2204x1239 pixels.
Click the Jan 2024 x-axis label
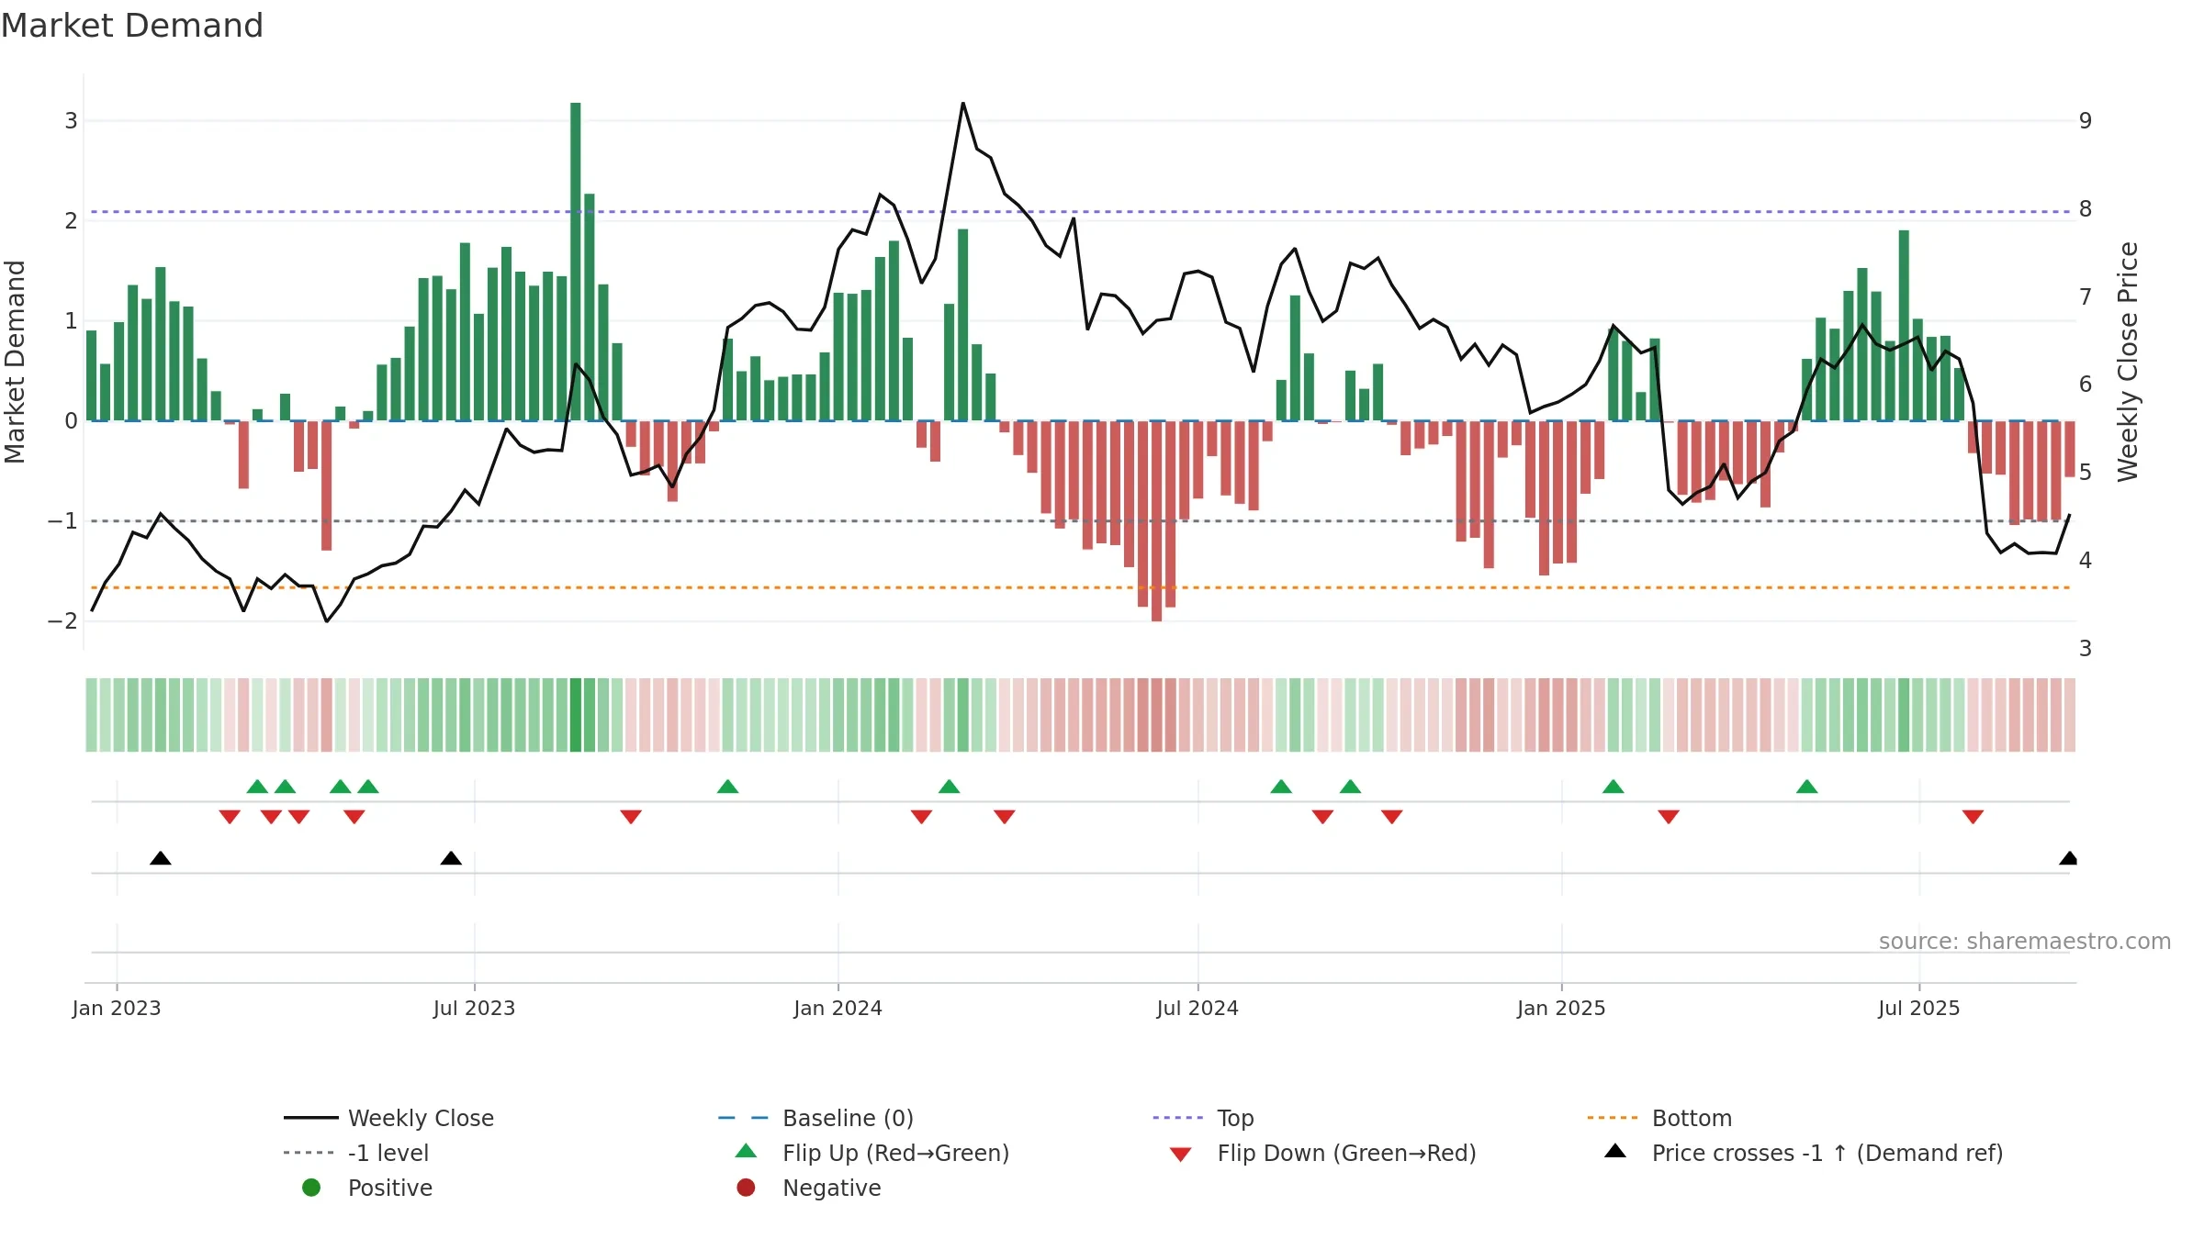point(838,1008)
